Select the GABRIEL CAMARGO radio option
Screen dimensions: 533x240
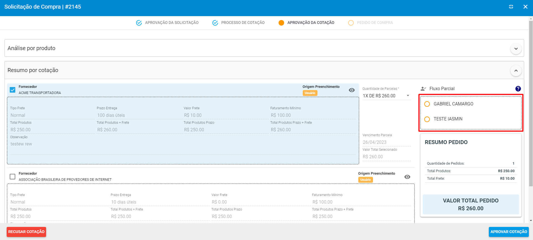pyautogui.click(x=427, y=104)
